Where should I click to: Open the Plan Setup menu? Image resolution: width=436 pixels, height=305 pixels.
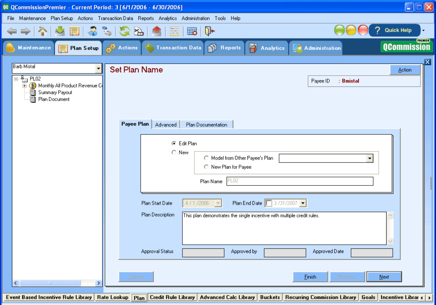click(x=62, y=18)
